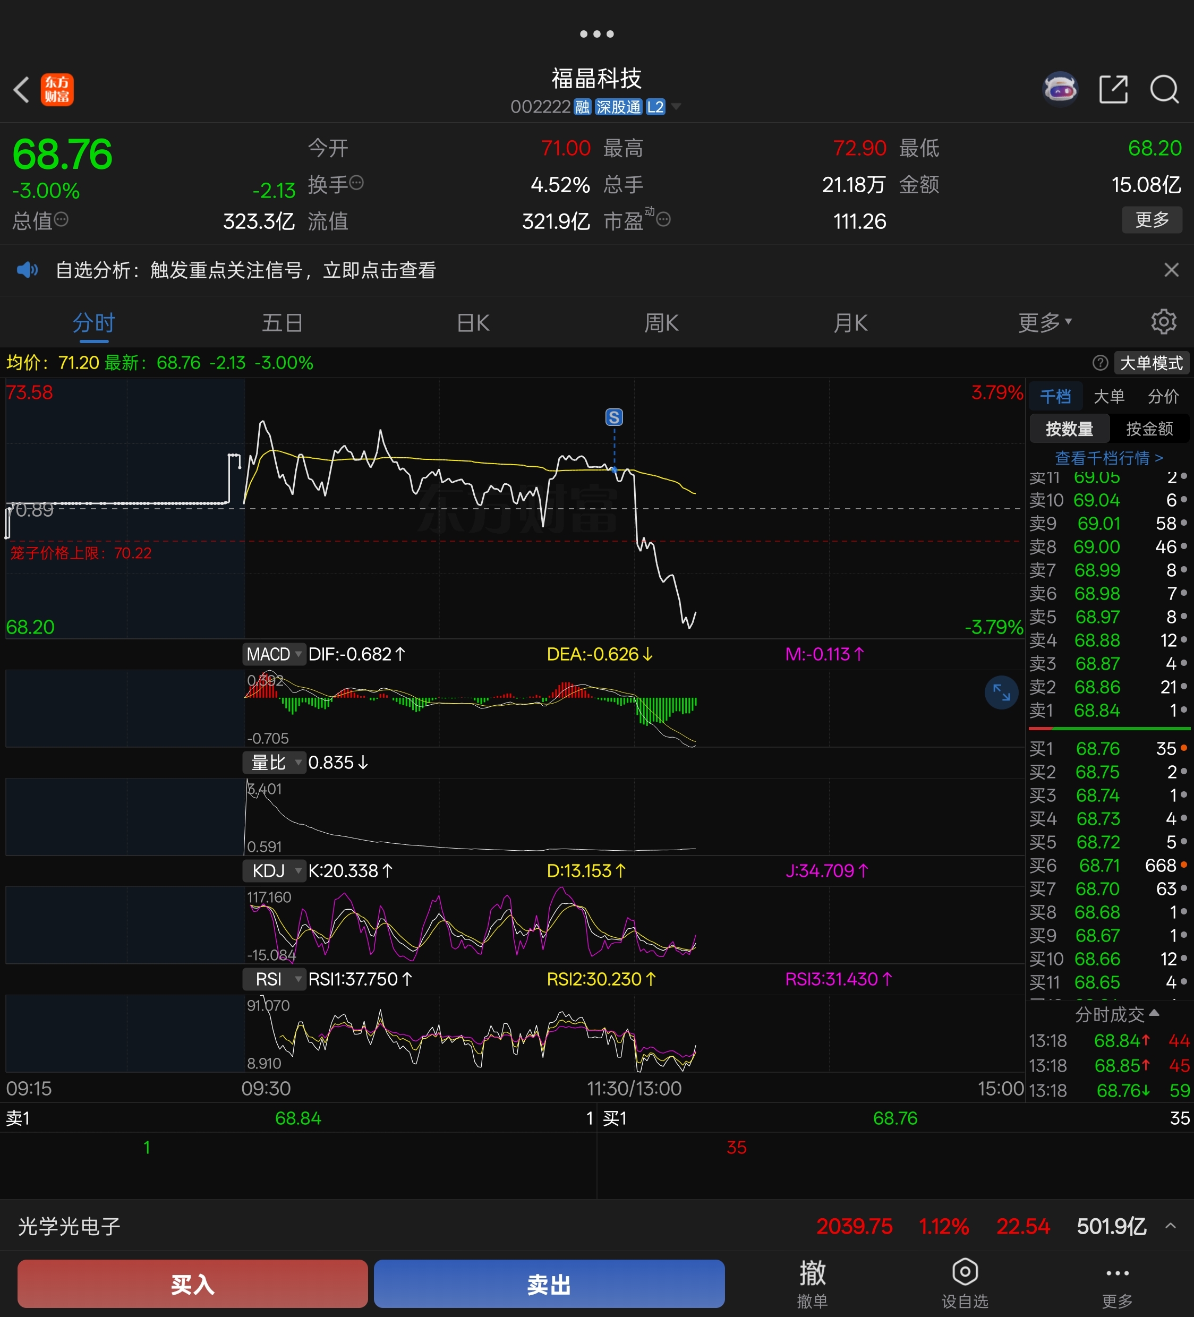Screen dimensions: 1194x1317
Task: Click the blue S signal marker
Action: 613,417
